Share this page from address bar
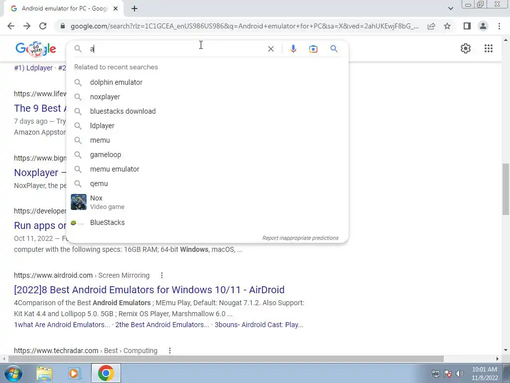The height and width of the screenshot is (383, 510). (x=431, y=26)
